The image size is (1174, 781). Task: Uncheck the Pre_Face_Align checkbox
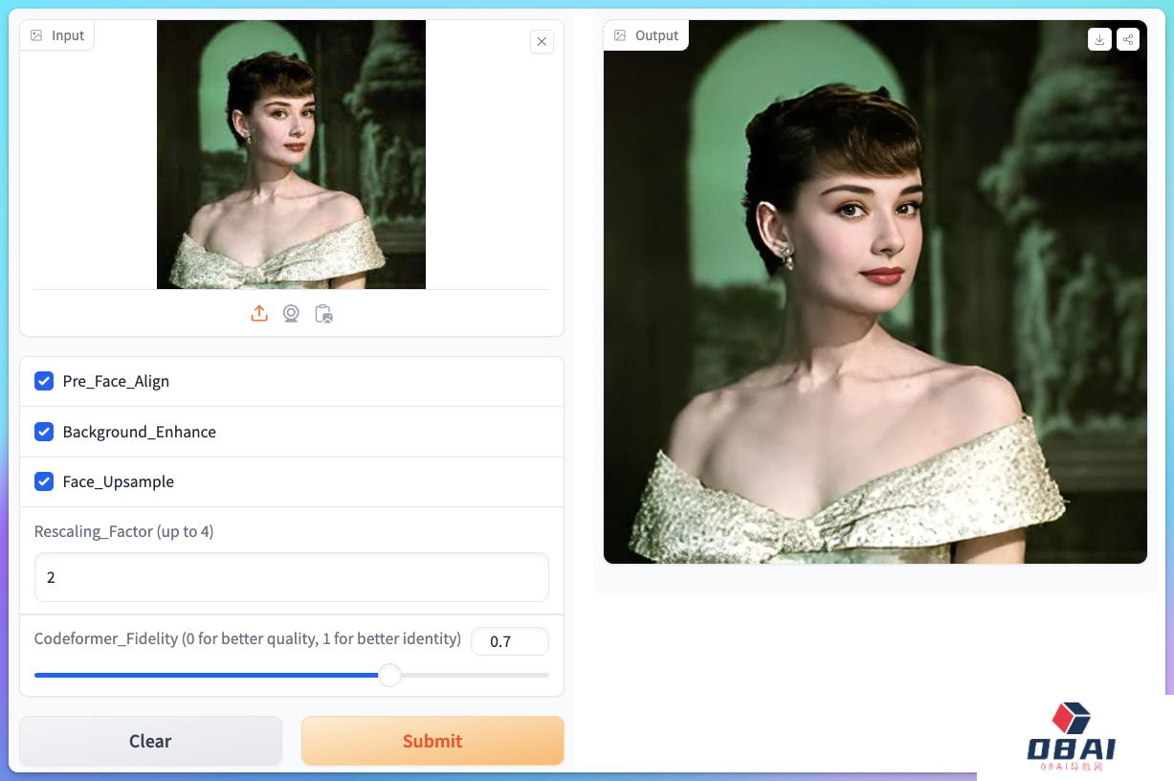coord(44,381)
